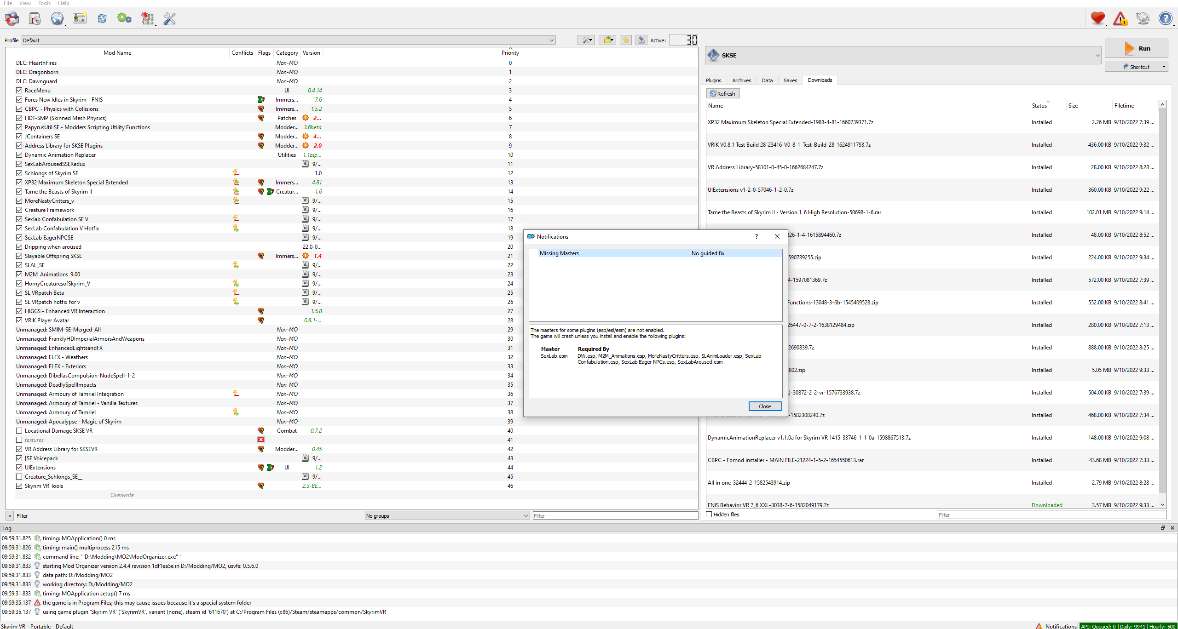Click the downloads Filter input field
The image size is (1178, 629).
(x=1052, y=515)
